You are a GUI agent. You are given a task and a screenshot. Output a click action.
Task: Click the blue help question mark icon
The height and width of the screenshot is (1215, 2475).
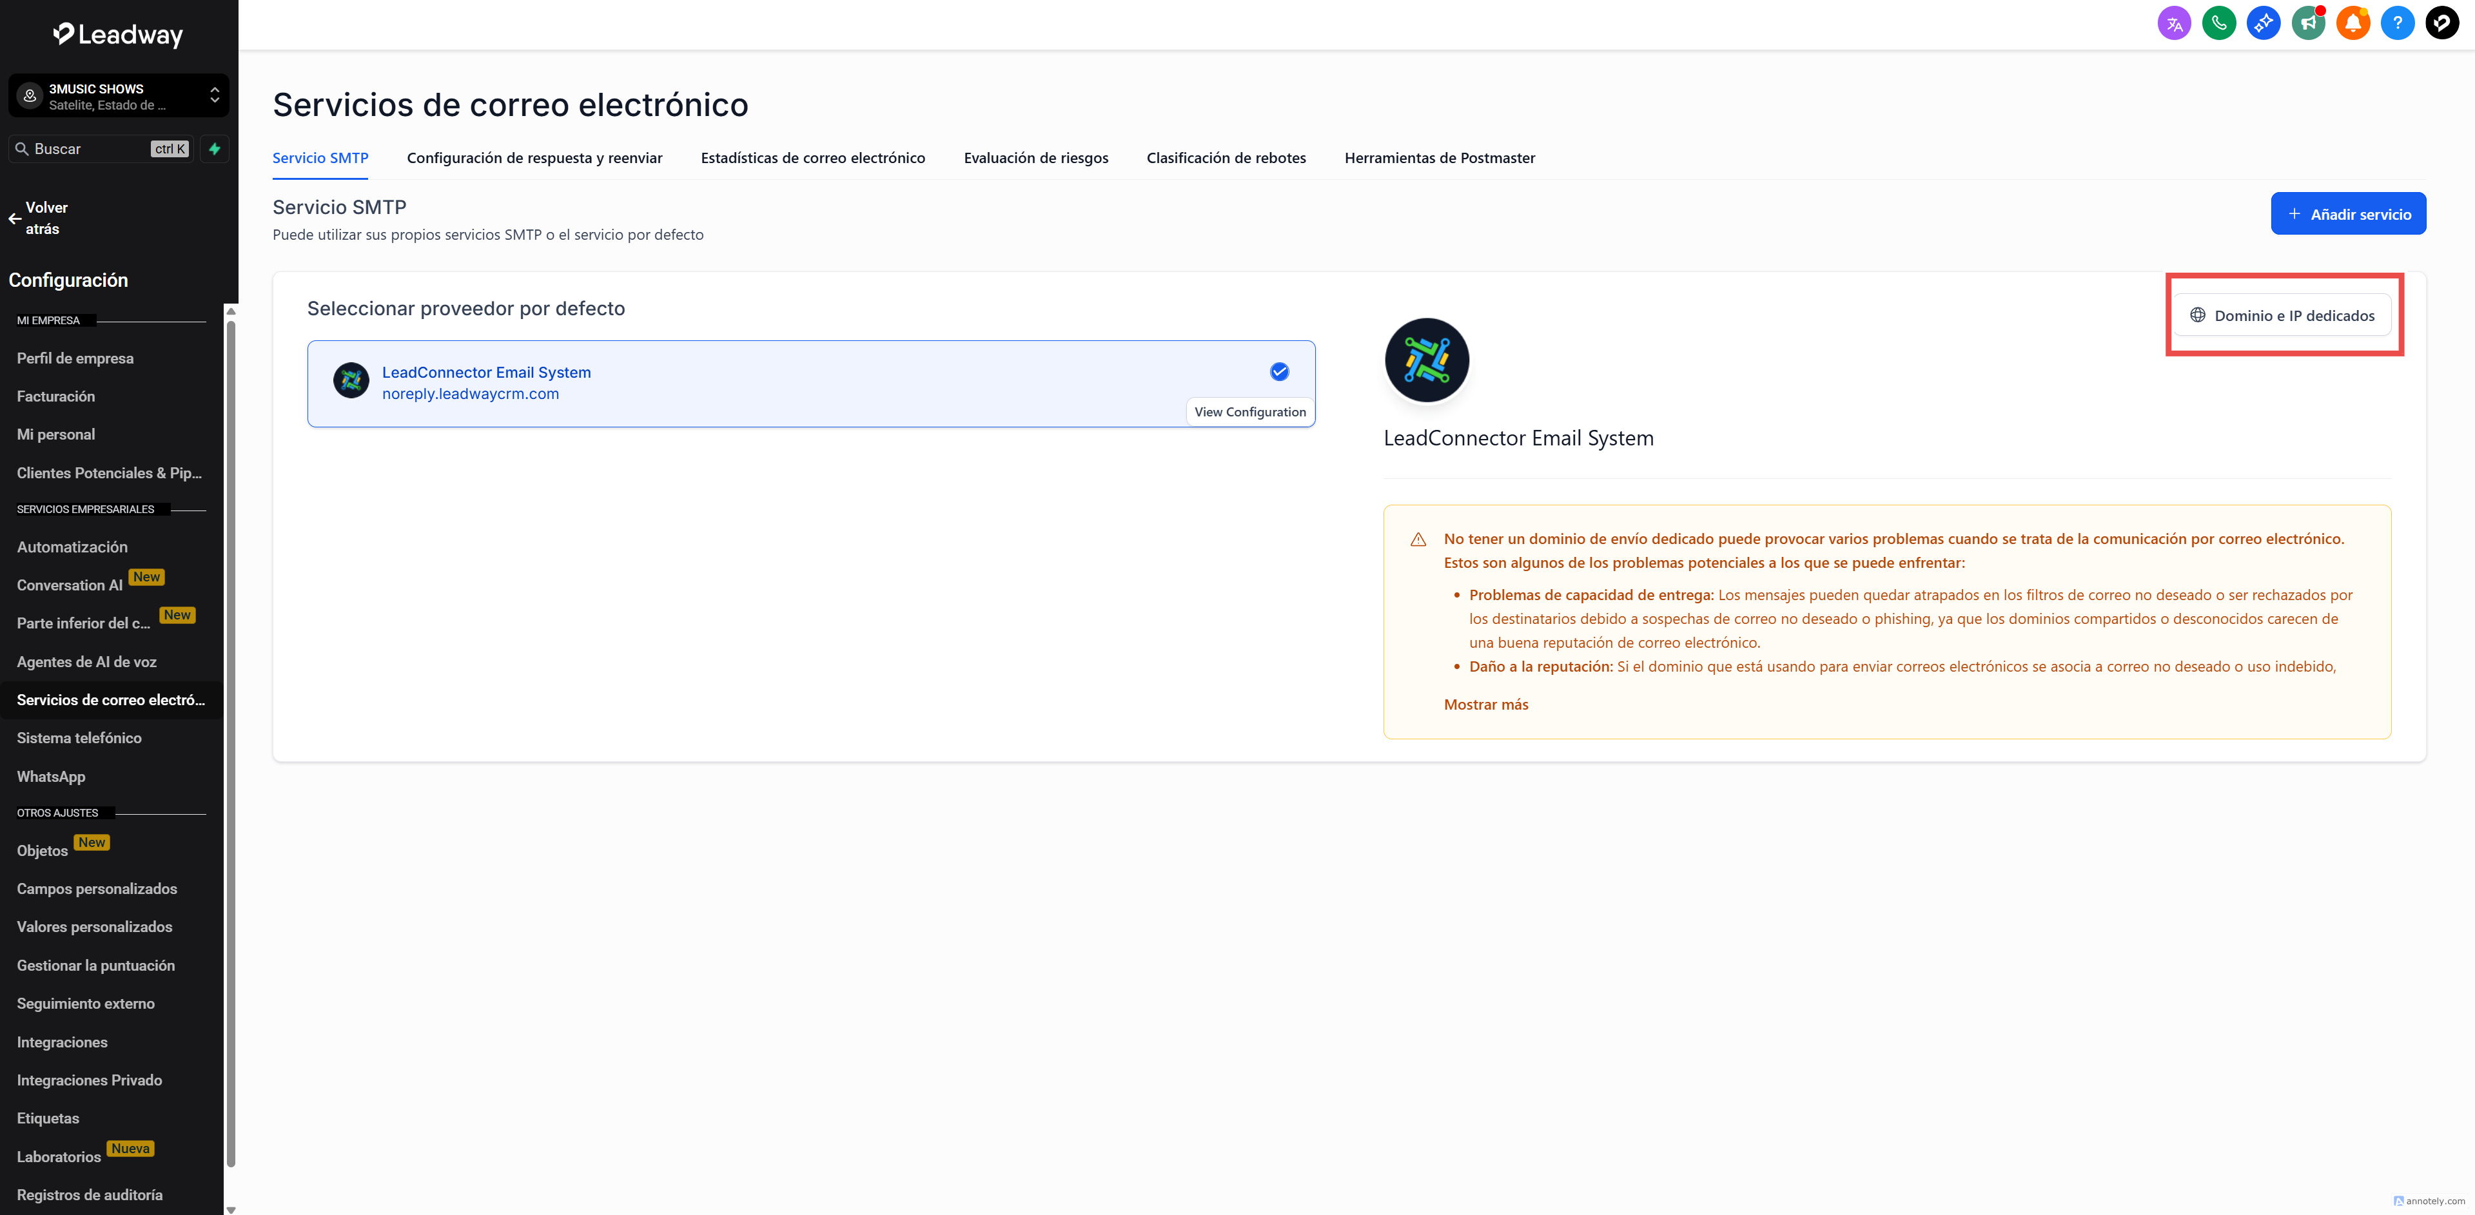[2397, 23]
